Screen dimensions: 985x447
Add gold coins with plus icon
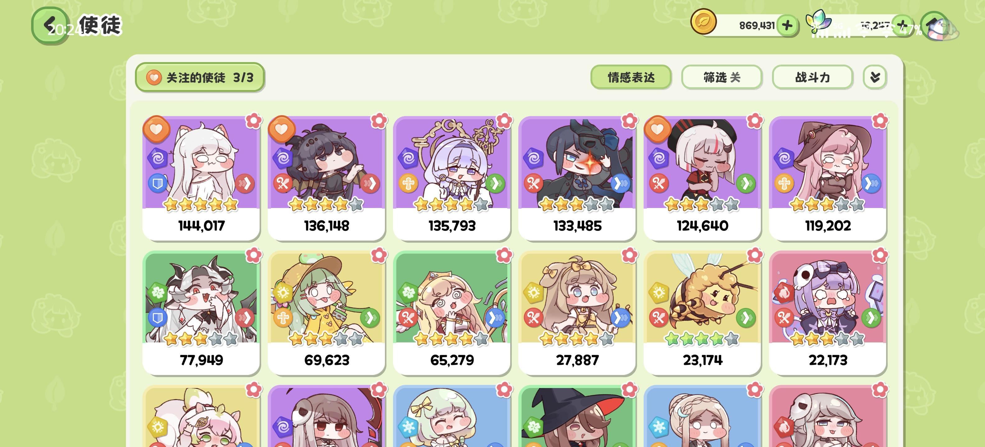coord(787,25)
